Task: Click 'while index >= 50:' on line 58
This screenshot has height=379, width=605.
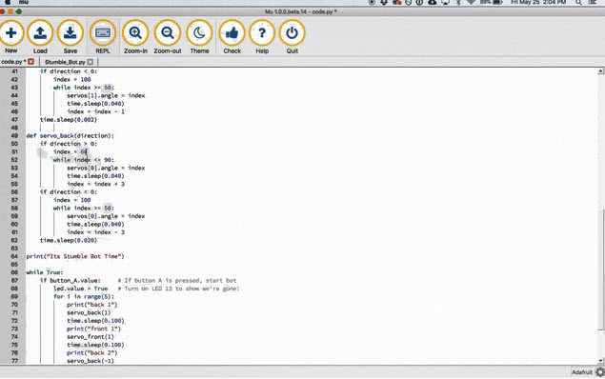Action: pos(83,209)
